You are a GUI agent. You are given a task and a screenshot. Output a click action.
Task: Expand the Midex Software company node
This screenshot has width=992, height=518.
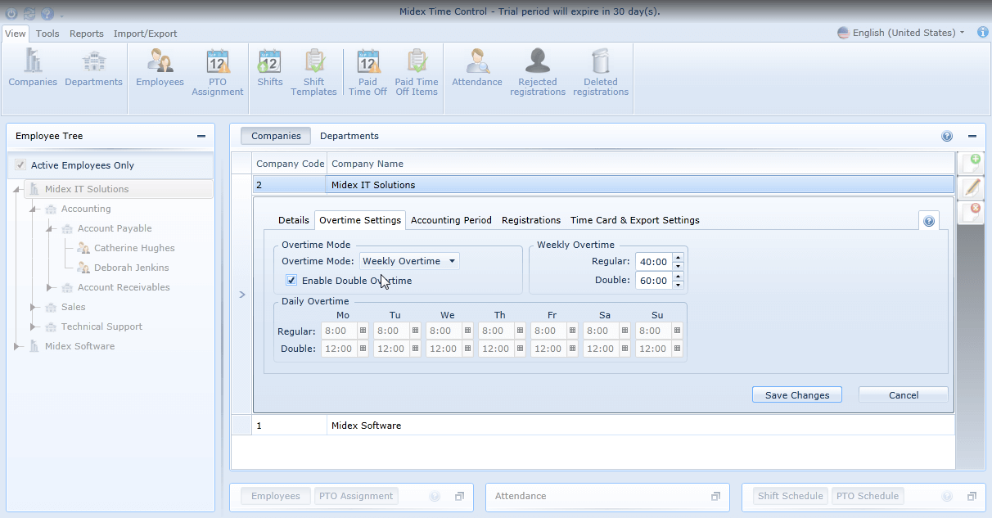[x=16, y=346]
